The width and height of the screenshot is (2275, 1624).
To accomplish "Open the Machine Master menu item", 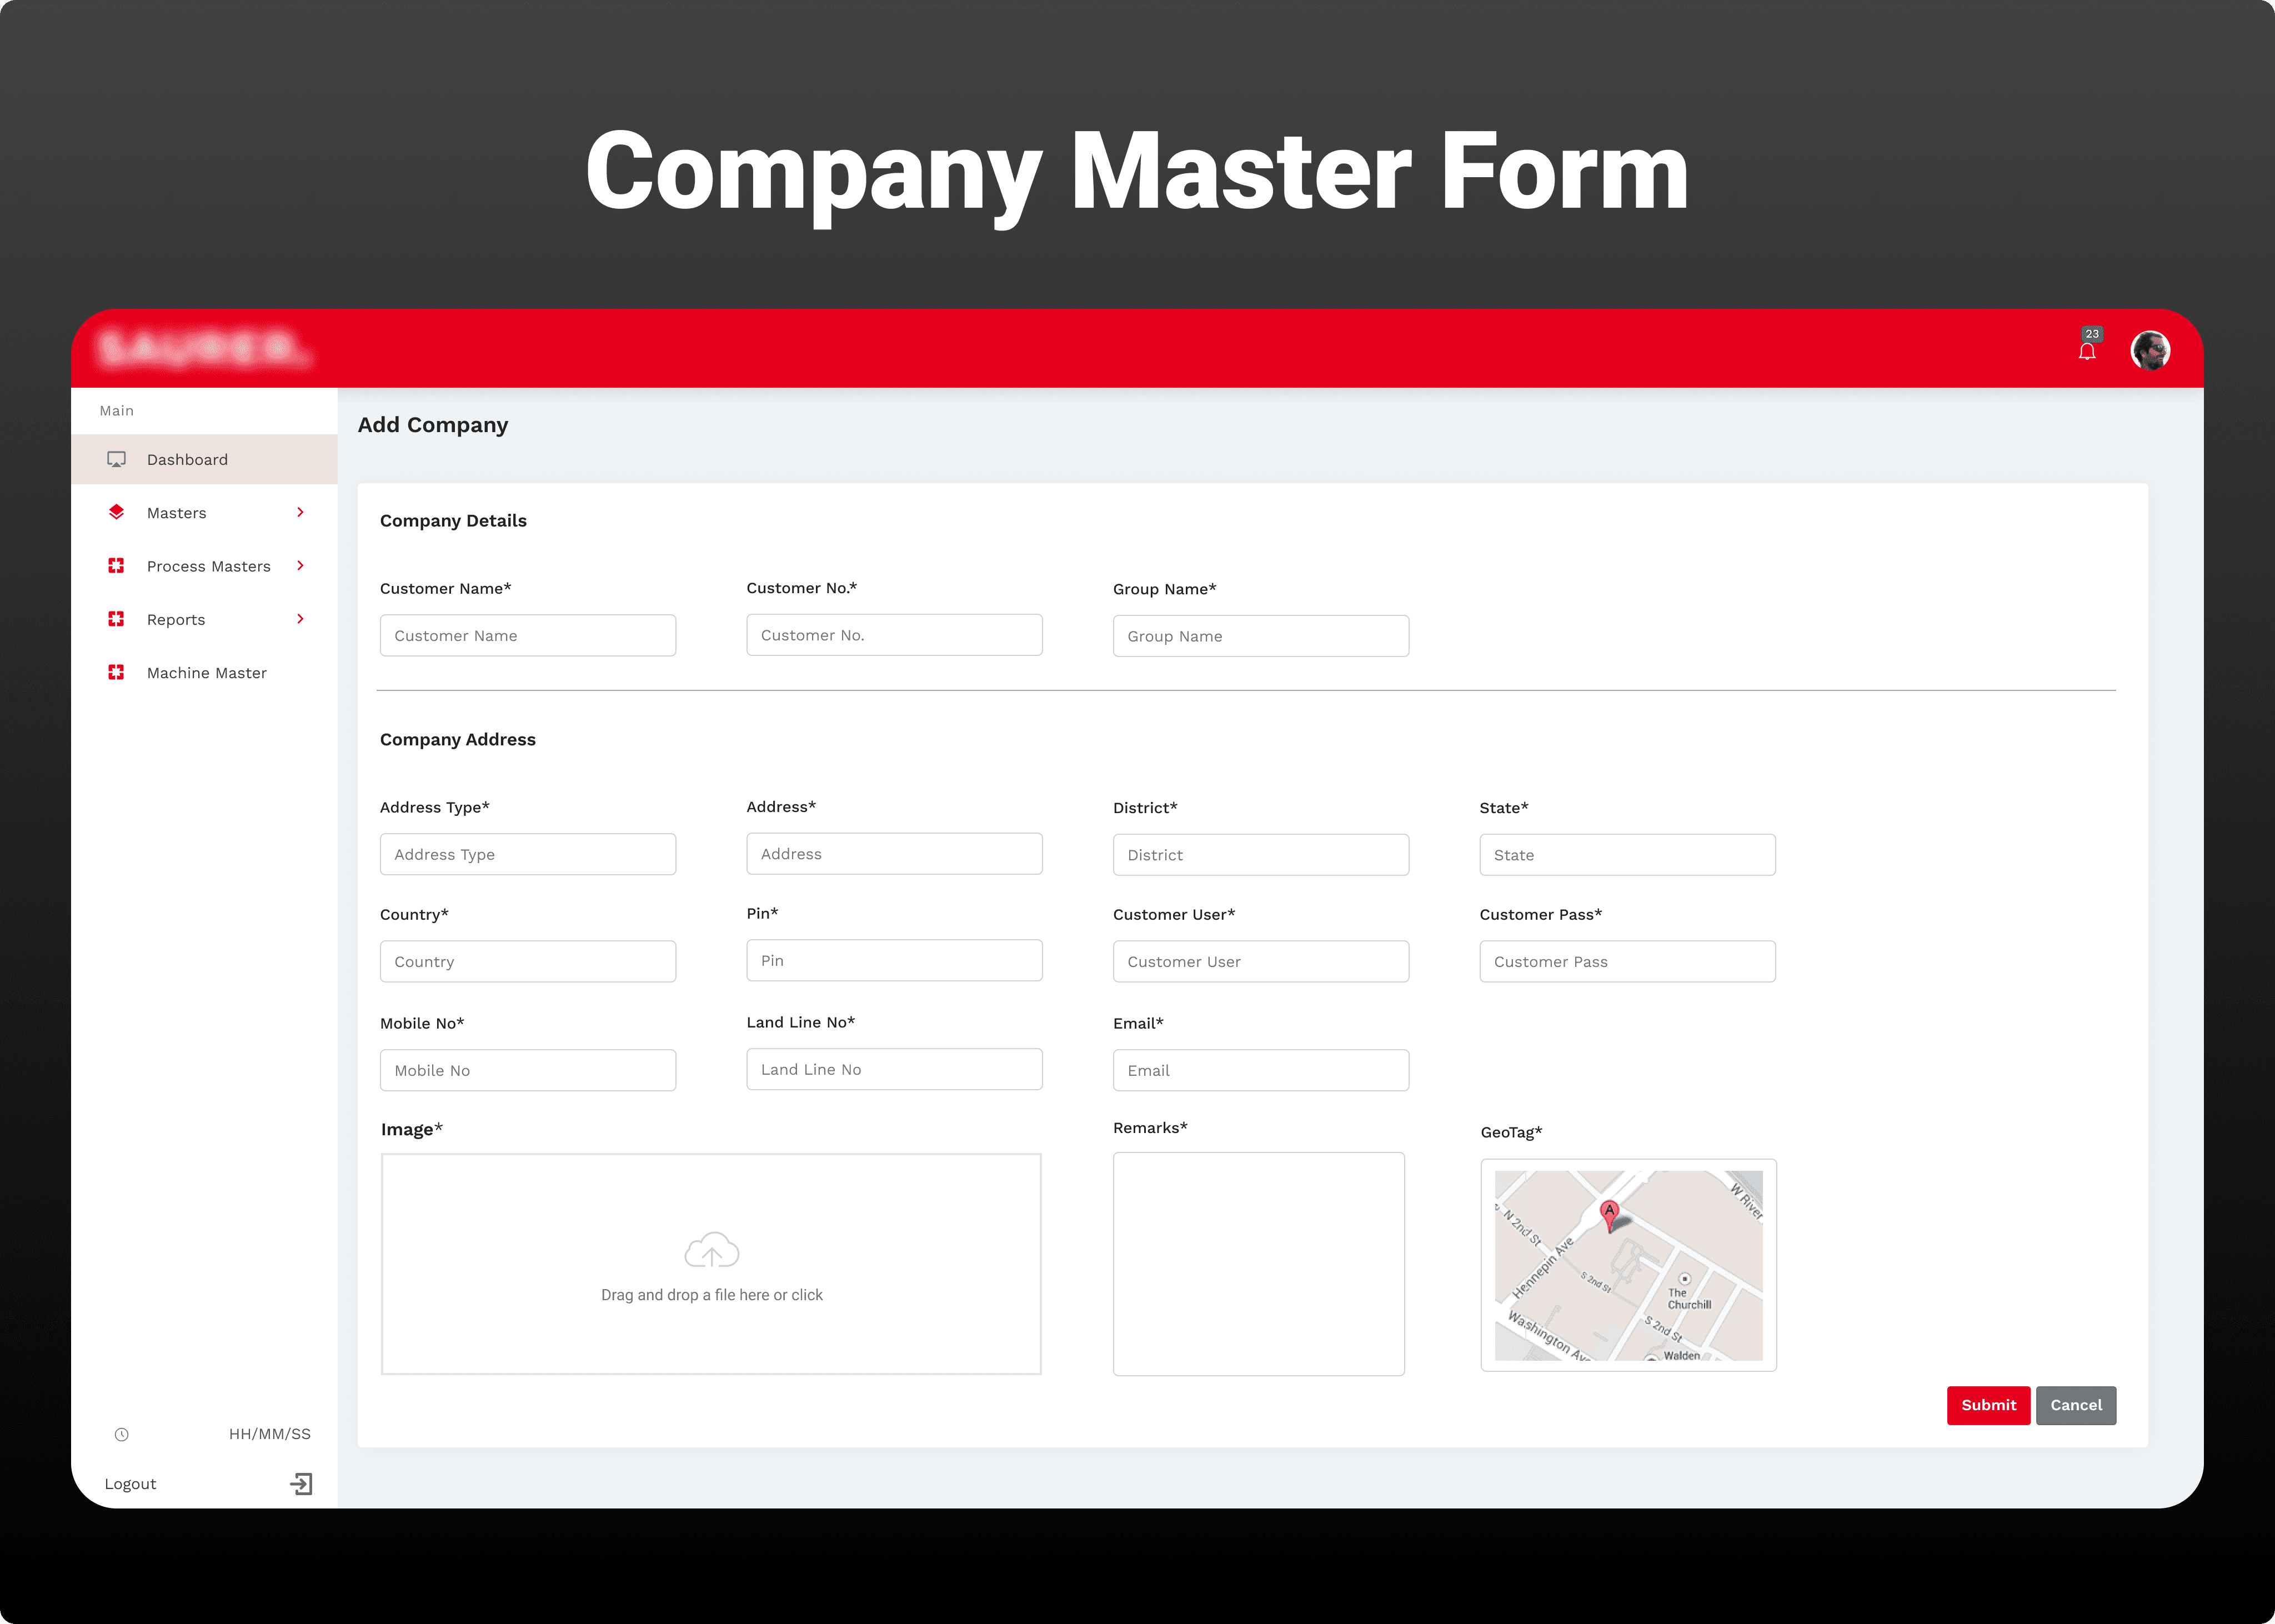I will pos(206,673).
